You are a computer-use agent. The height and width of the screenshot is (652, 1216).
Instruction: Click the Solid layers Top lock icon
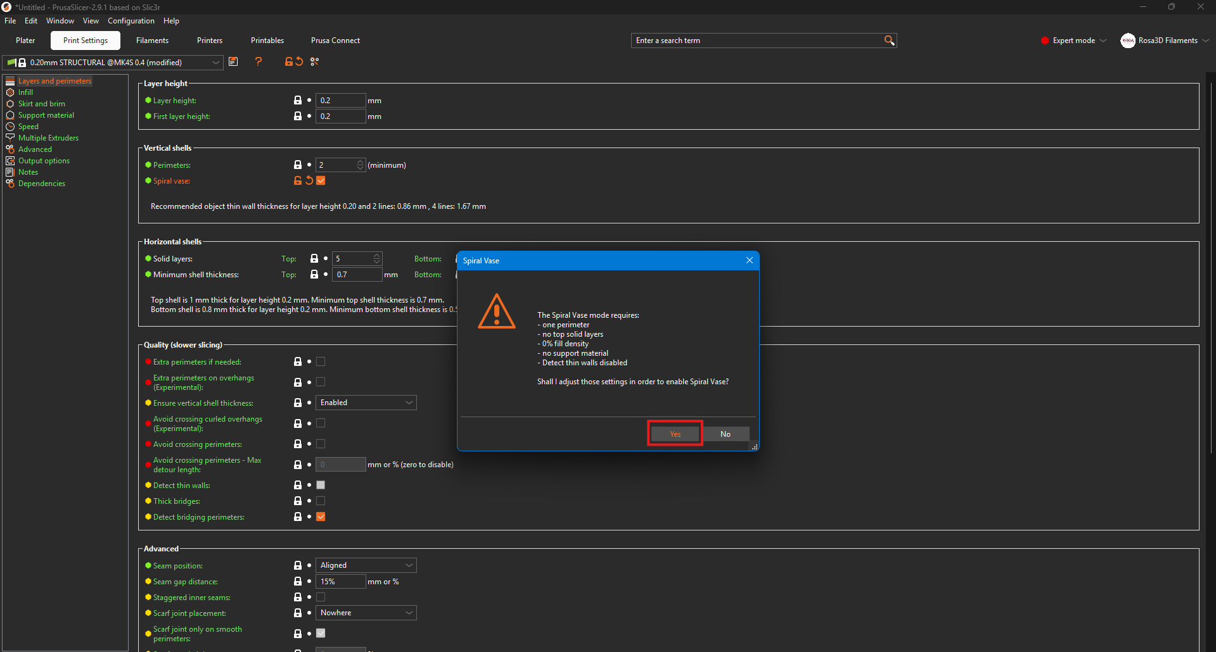point(314,258)
